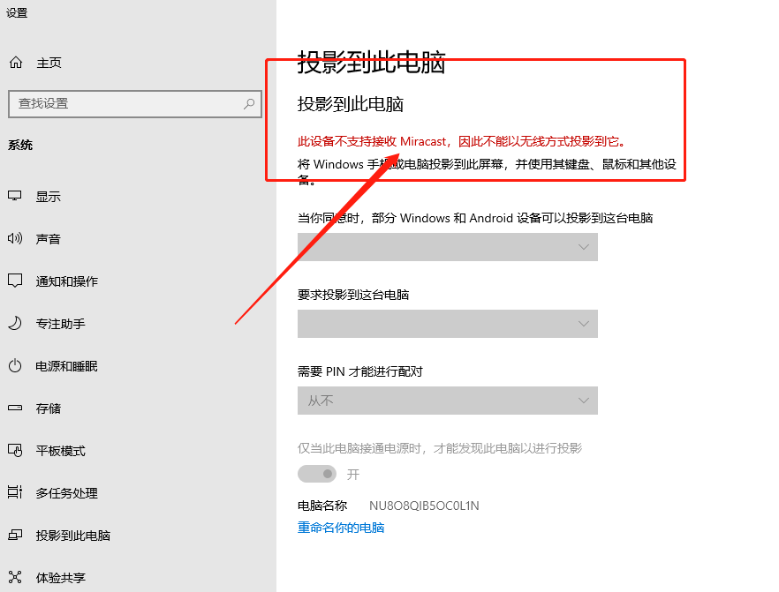779x592 pixels.
Task: Click the 电脑名称 label
Action: pos(321,506)
